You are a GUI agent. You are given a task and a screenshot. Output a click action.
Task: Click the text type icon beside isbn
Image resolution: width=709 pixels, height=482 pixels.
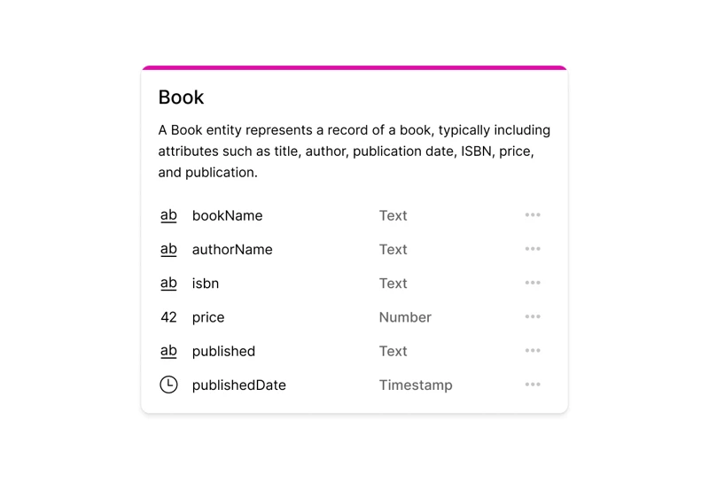point(168,284)
